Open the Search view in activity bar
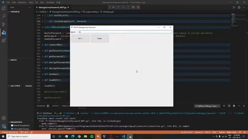The height and width of the screenshot is (139, 248). click(3, 16)
